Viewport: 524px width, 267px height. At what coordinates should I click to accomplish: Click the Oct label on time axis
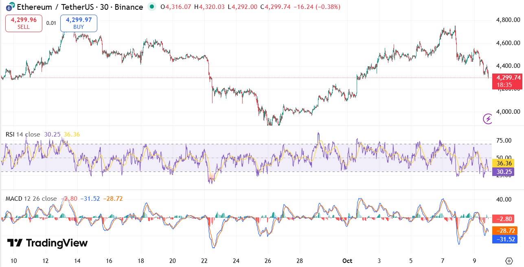click(347, 260)
